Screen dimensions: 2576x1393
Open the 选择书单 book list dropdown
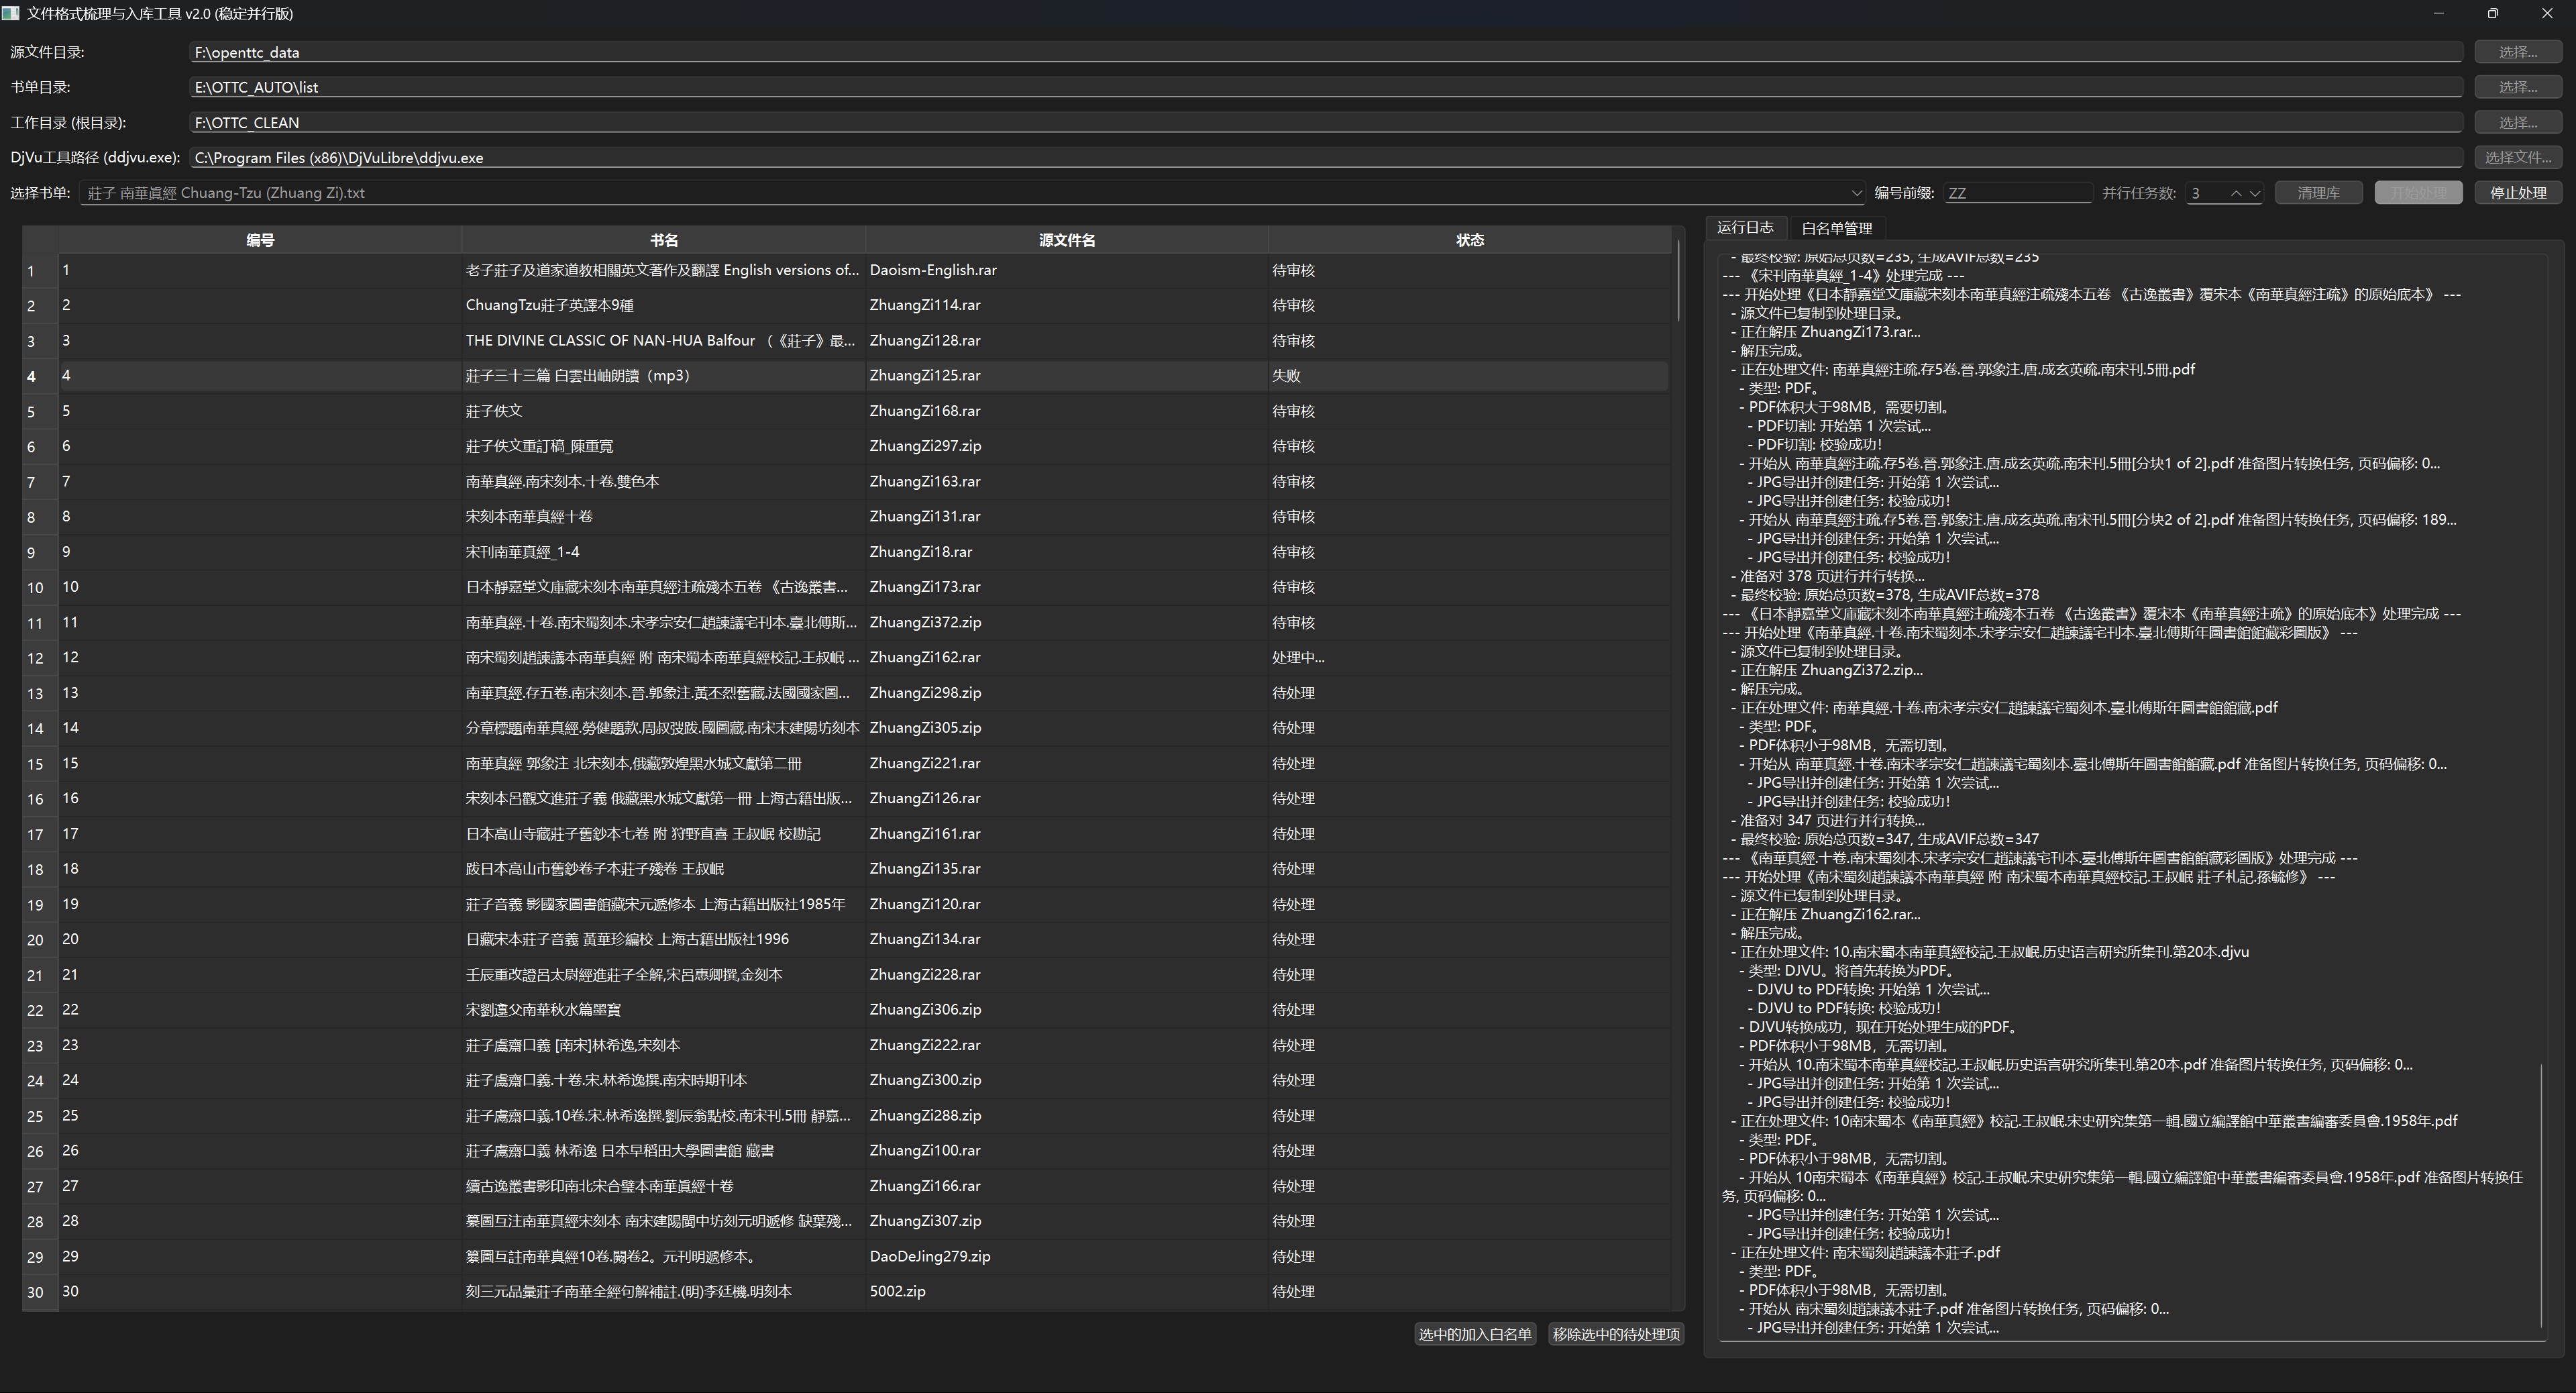tap(1856, 193)
